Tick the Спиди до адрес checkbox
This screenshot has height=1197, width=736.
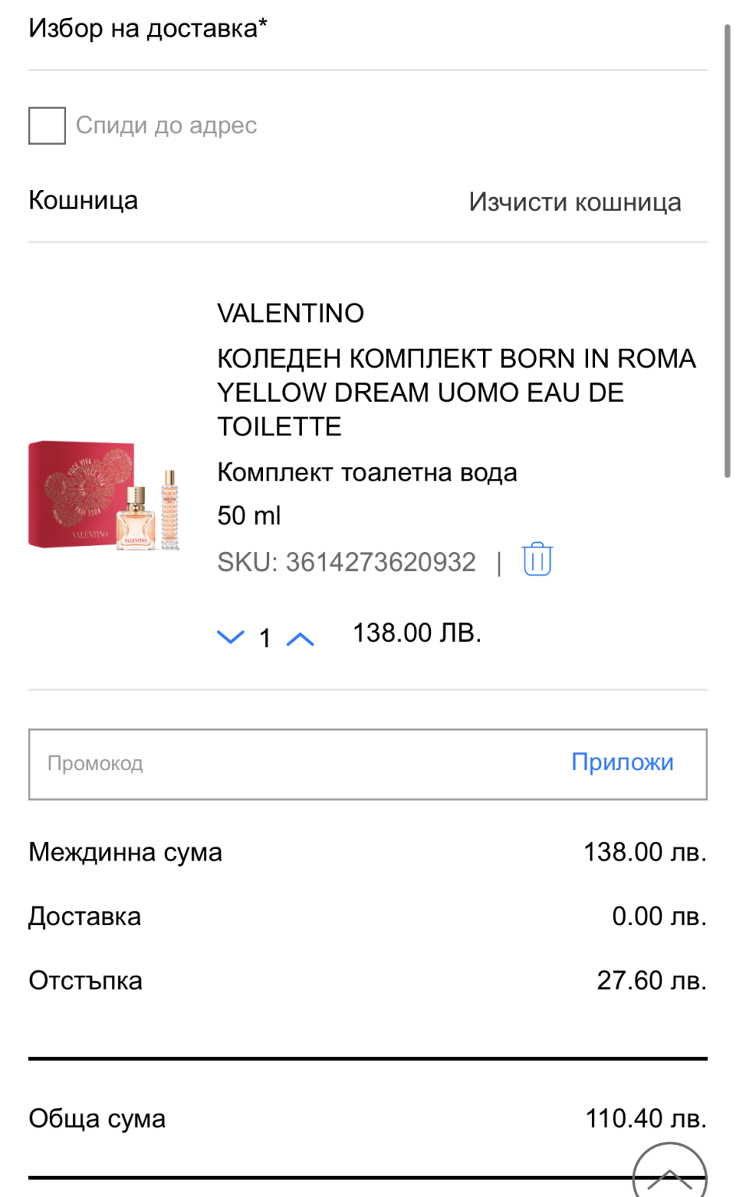click(47, 125)
